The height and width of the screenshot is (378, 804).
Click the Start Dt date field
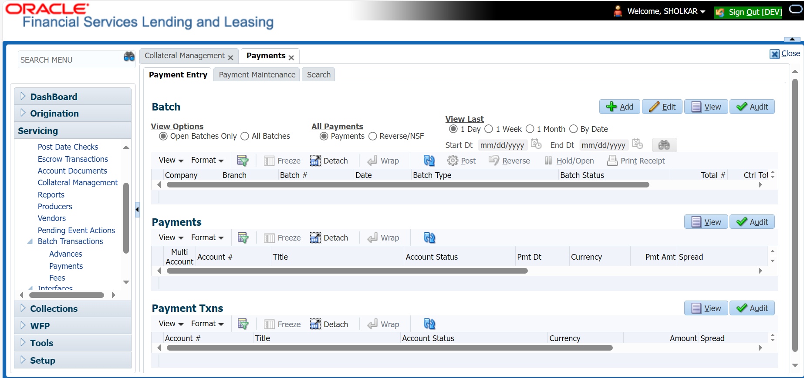503,145
